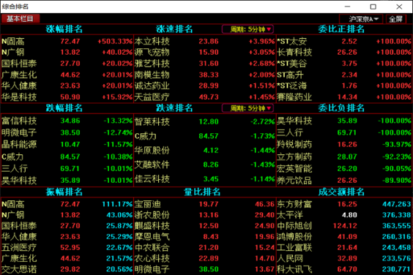The width and height of the screenshot is (413, 275).
Task: Select the 振幅排名 header
Action: pyautogui.click(x=64, y=192)
